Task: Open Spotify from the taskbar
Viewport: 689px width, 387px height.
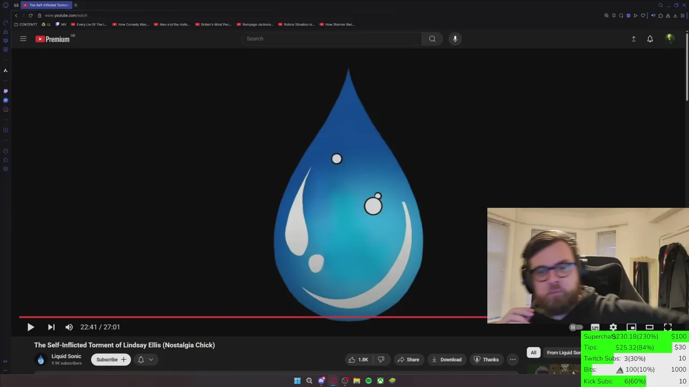Action: pyautogui.click(x=368, y=381)
